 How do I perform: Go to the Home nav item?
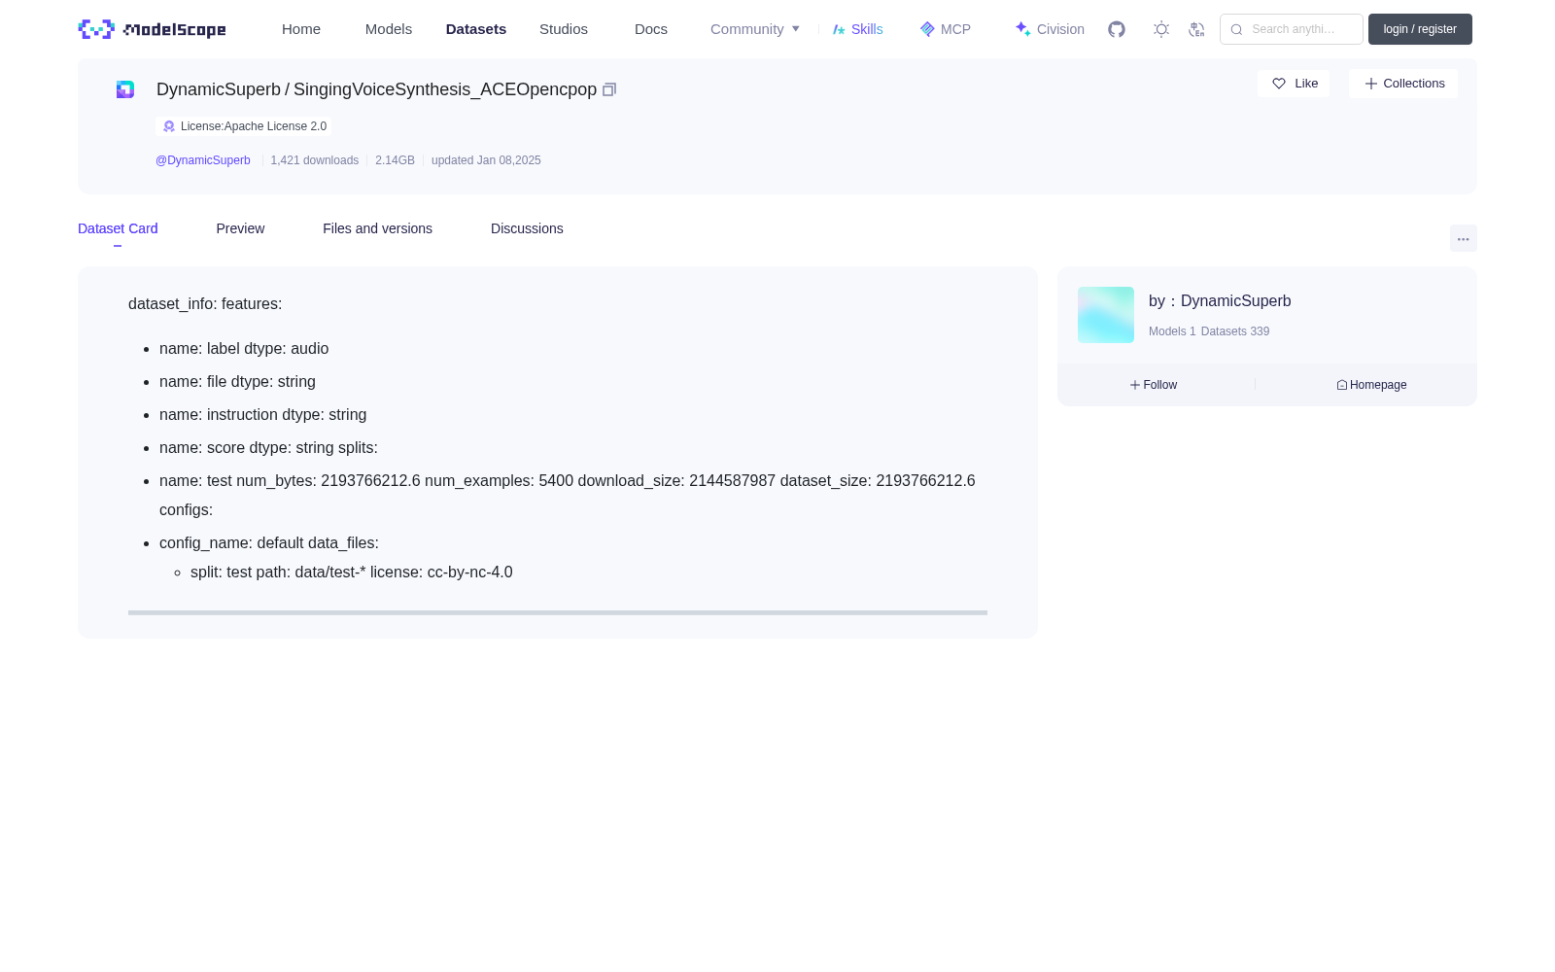tap(301, 29)
